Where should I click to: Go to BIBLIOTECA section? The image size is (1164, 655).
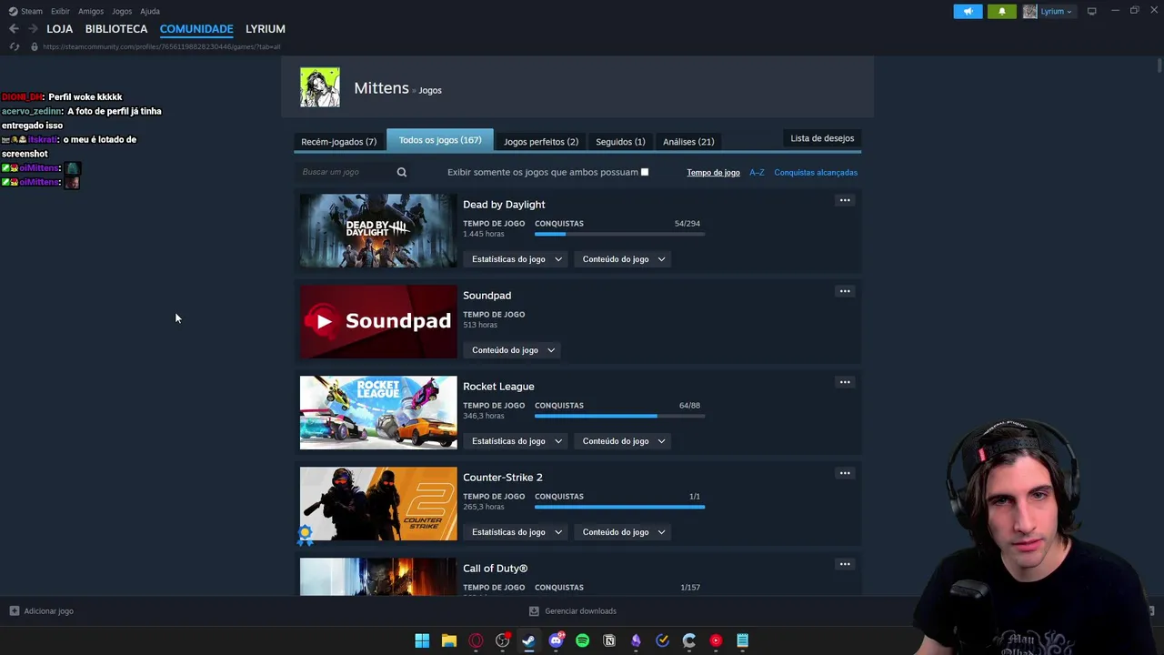(x=116, y=29)
